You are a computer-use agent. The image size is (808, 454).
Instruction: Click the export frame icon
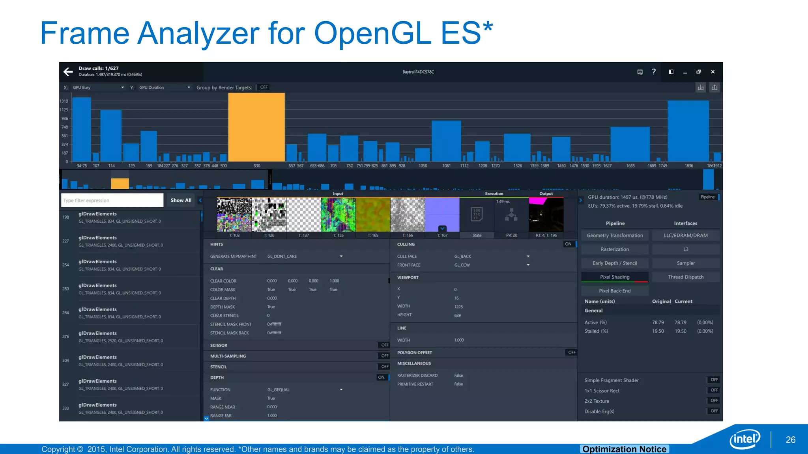click(714, 87)
